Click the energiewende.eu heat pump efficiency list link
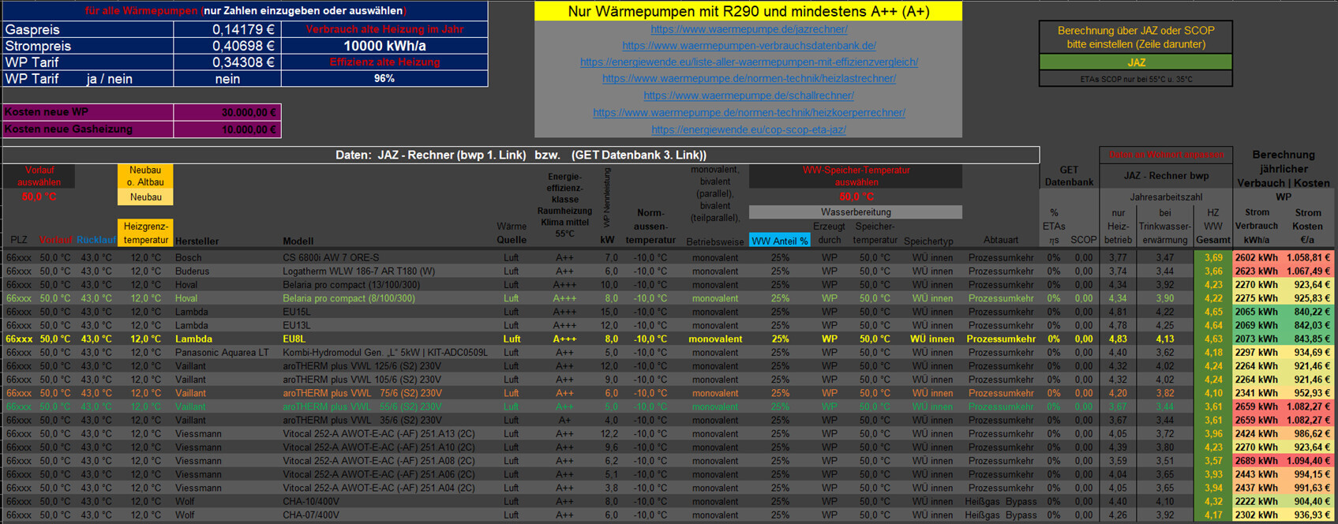1338x524 pixels. point(748,62)
